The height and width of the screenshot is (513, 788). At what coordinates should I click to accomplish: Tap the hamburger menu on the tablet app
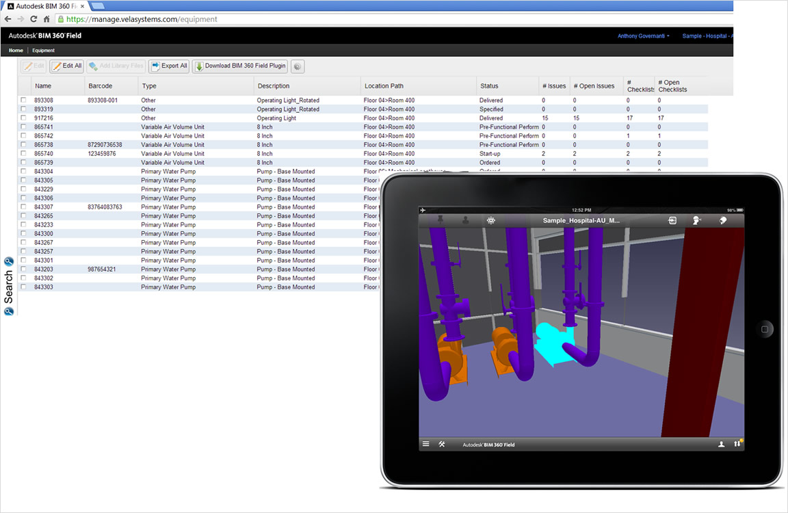[x=425, y=444]
